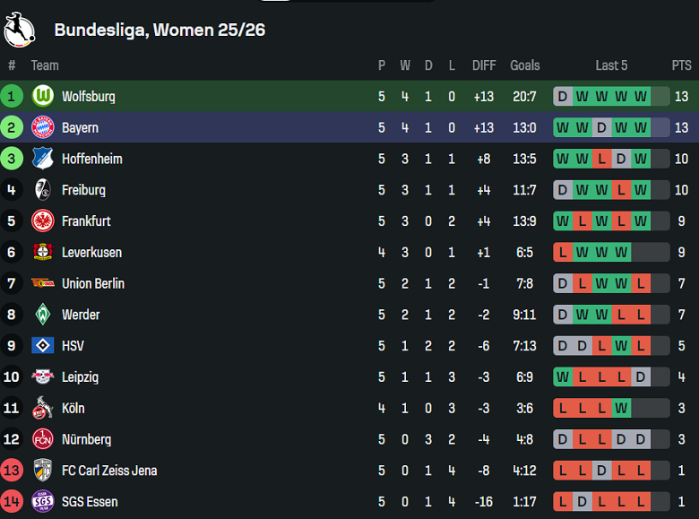The width and height of the screenshot is (699, 519).
Task: Open the Nürnberg team link
Action: point(86,439)
